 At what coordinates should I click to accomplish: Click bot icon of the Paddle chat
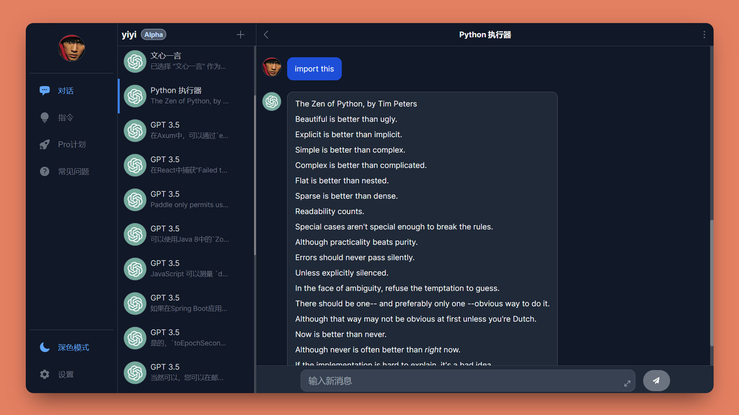pos(135,199)
